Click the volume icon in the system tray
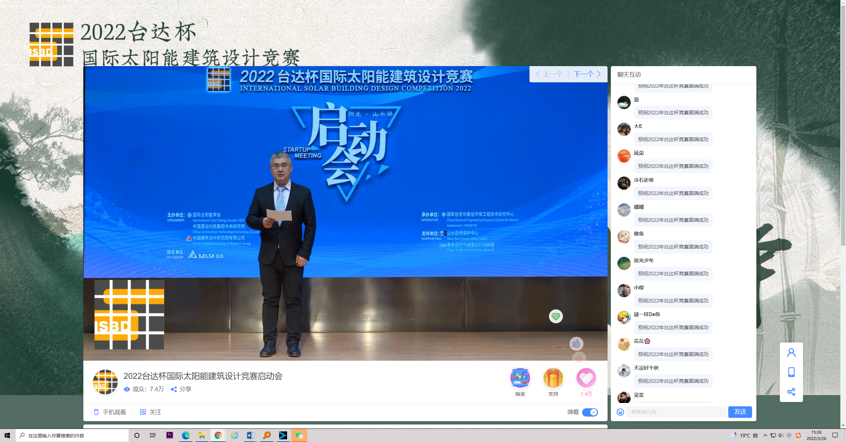The height and width of the screenshot is (442, 846). tap(781, 435)
